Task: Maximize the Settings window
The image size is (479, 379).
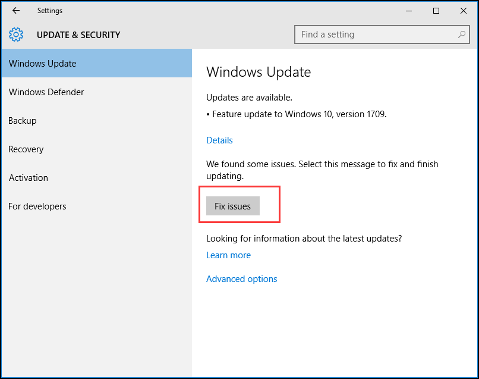Action: (x=436, y=11)
